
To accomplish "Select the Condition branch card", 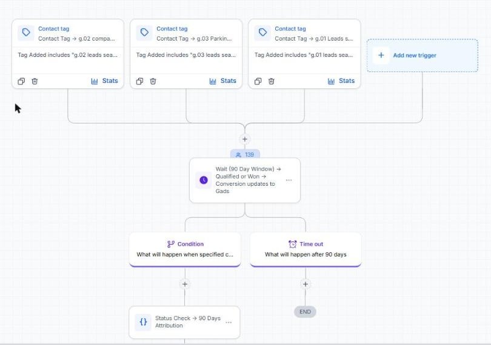I will point(185,249).
